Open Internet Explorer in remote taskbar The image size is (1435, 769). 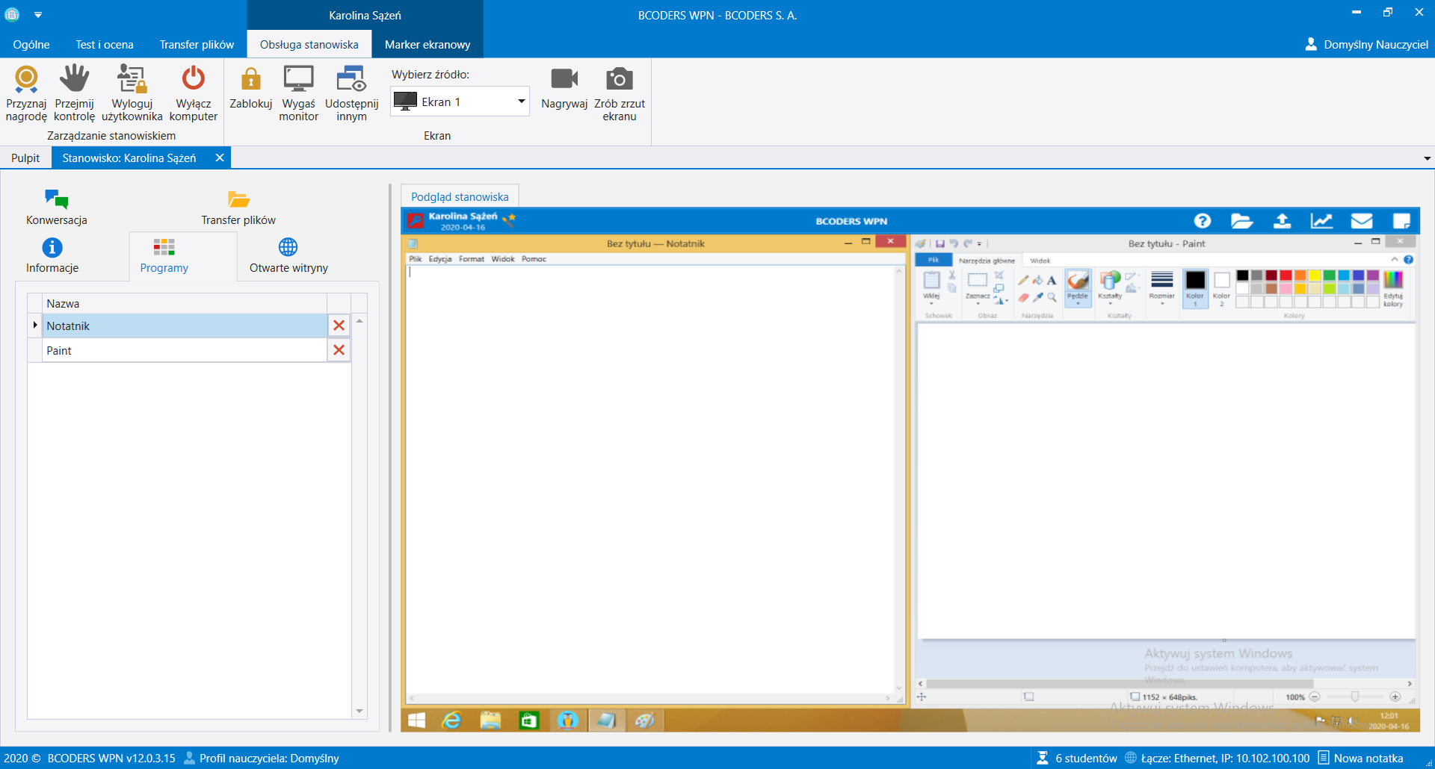click(x=452, y=720)
